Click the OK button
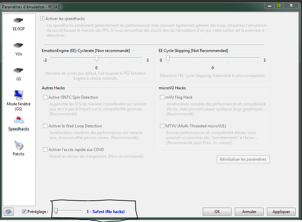 pyautogui.click(x=217, y=212)
